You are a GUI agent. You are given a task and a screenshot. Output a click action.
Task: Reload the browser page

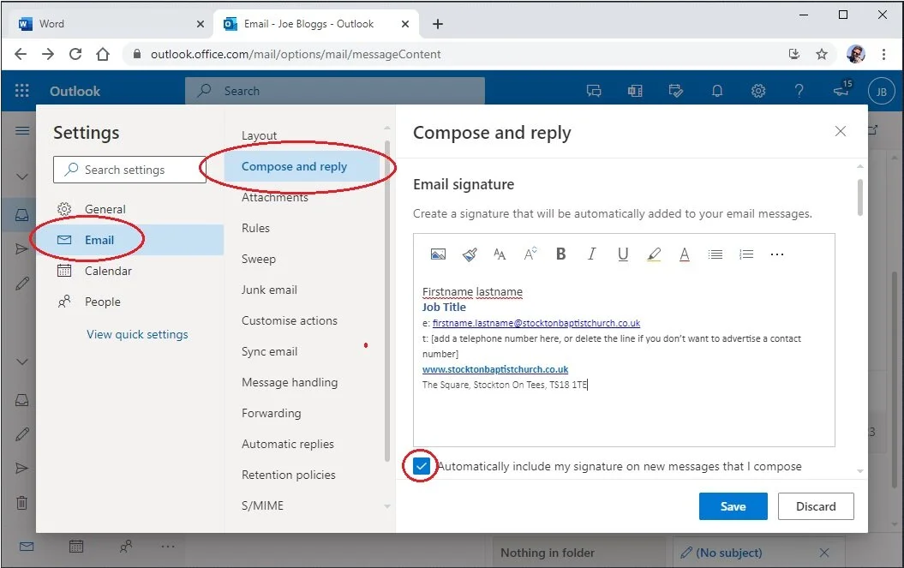tap(75, 54)
